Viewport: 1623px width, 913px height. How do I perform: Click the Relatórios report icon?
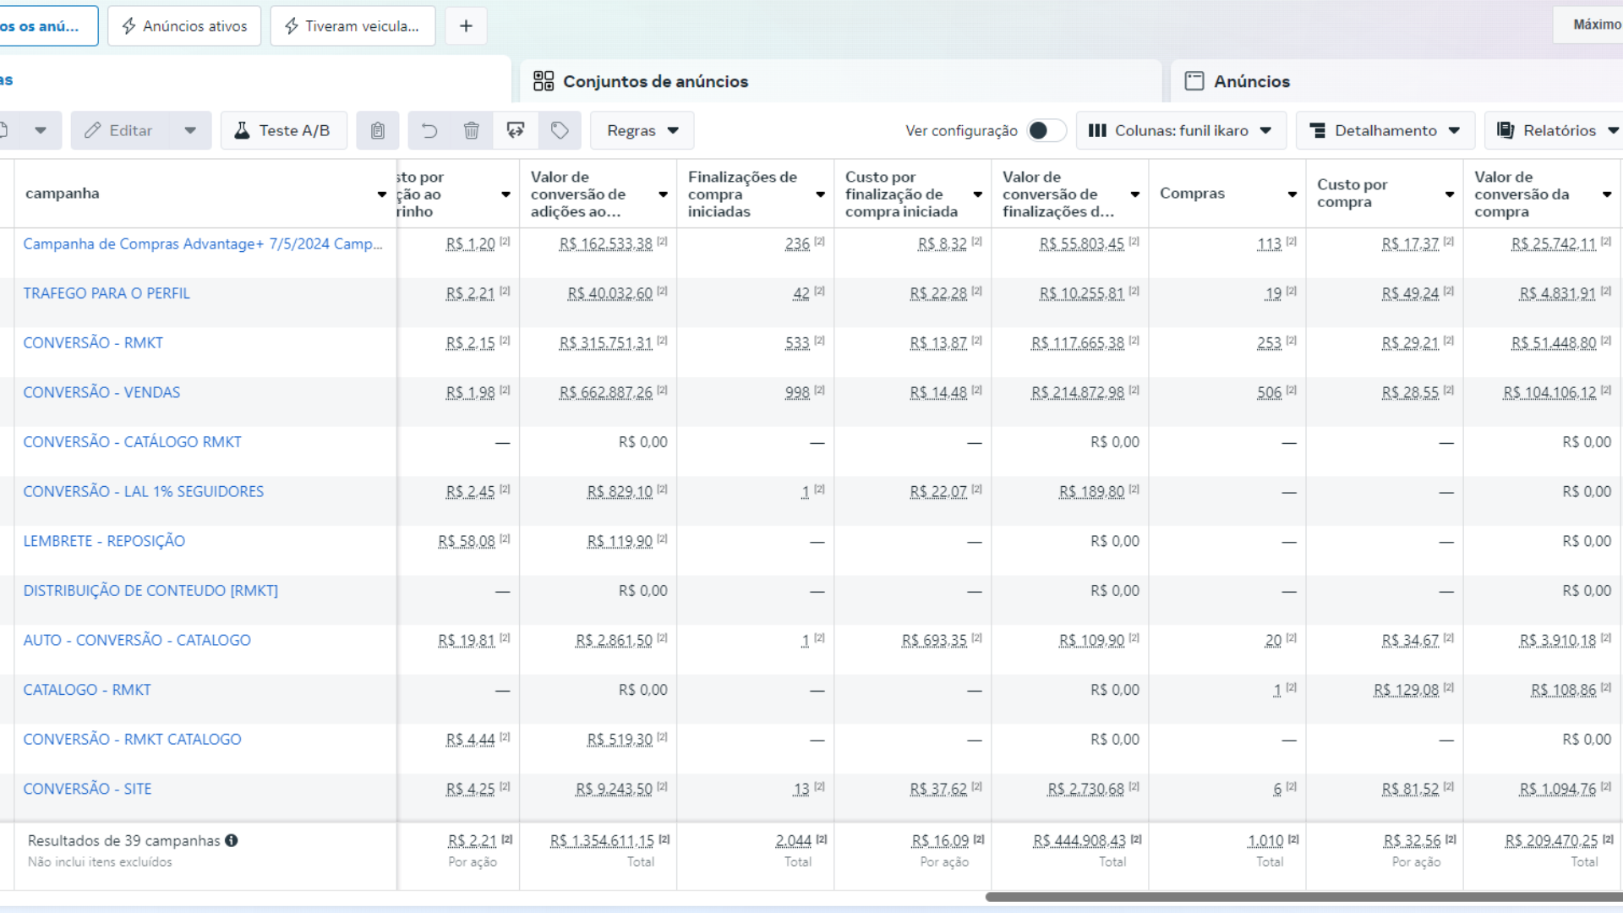tap(1506, 130)
